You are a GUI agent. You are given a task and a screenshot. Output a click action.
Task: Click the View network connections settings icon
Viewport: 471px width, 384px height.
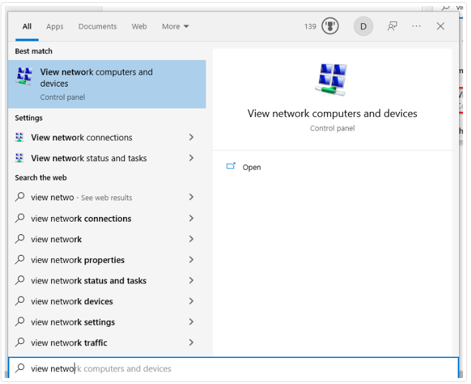[x=19, y=137]
